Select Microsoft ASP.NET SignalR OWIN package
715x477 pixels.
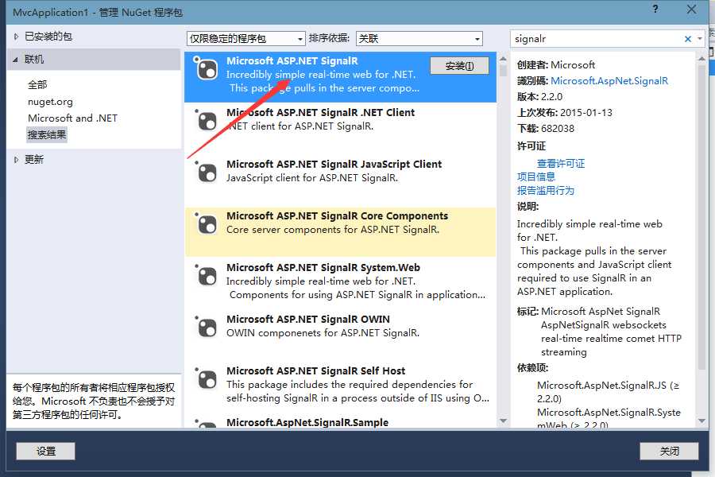pyautogui.click(x=340, y=335)
